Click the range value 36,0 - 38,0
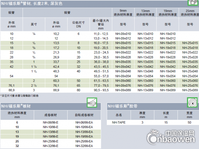 pyautogui.click(x=101, y=62)
